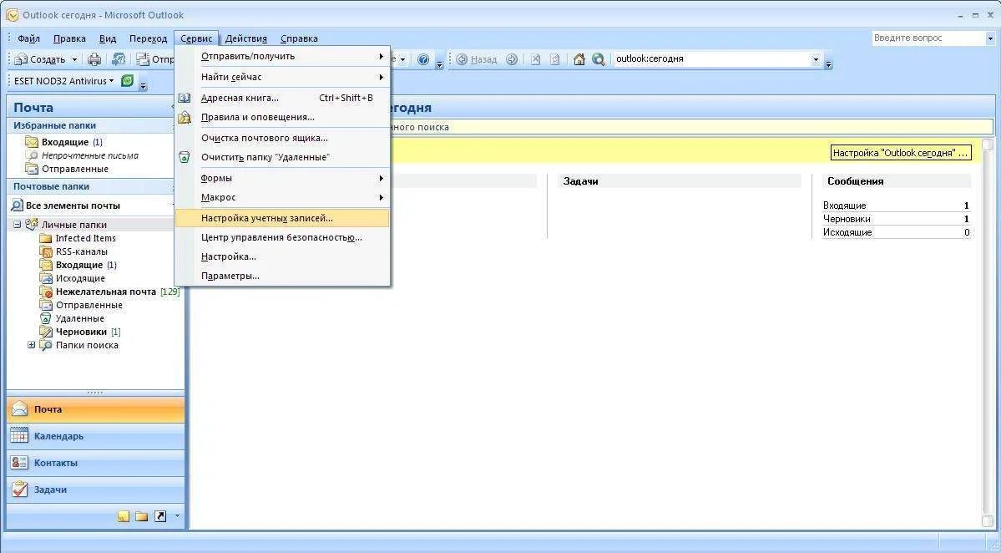The width and height of the screenshot is (1001, 553).
Task: Open the ESET NOD32 Antivirus dropdown
Action: 111,80
